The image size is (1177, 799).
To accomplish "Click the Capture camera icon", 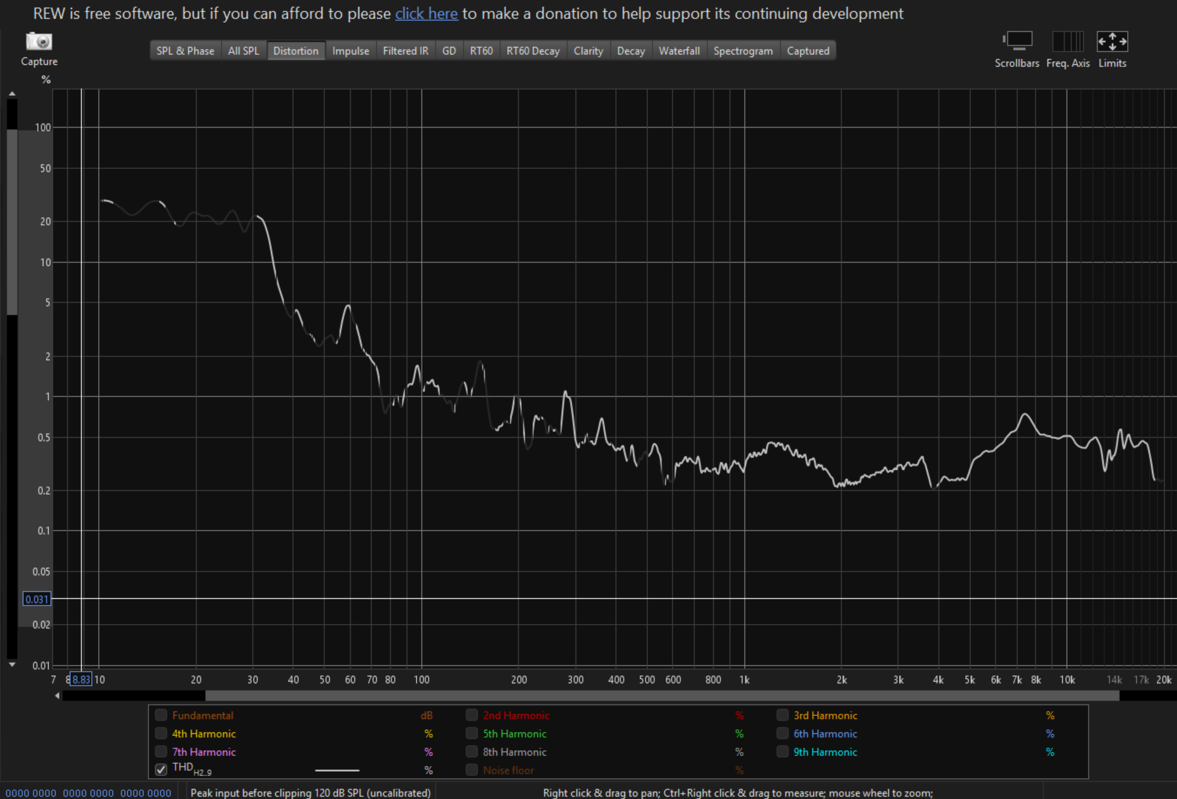I will (x=39, y=42).
